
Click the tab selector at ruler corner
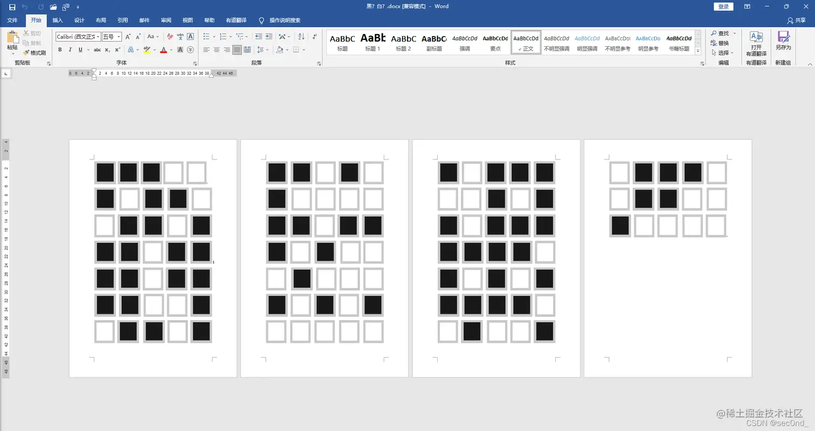[x=6, y=73]
